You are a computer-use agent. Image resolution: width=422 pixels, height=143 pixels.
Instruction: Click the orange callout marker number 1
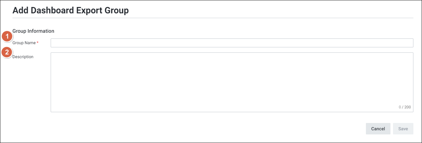tap(7, 37)
